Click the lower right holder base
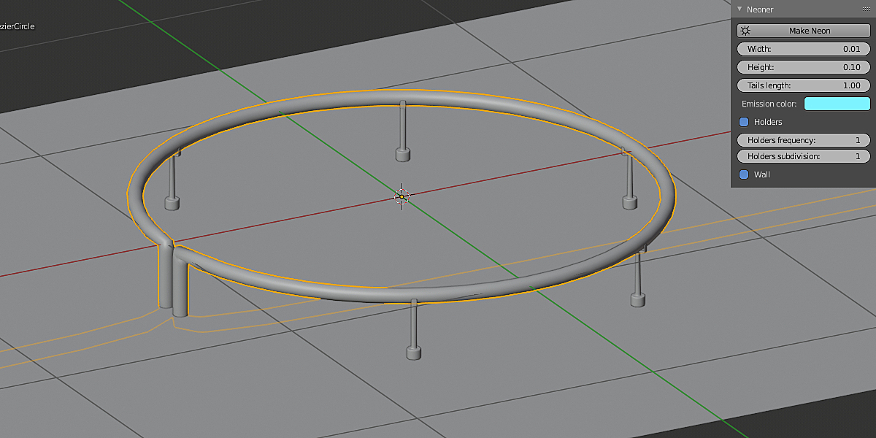The width and height of the screenshot is (876, 438). [638, 299]
